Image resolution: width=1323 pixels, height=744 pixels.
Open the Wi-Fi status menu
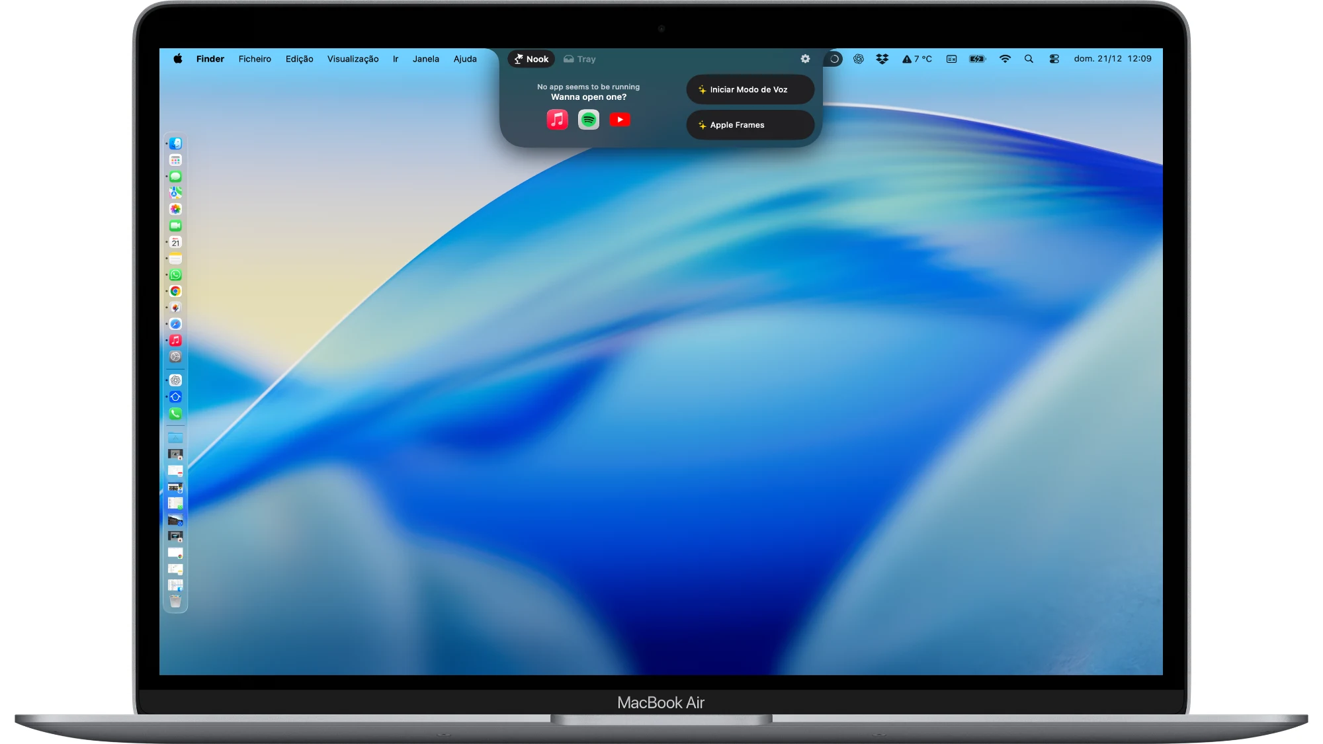coord(1005,59)
